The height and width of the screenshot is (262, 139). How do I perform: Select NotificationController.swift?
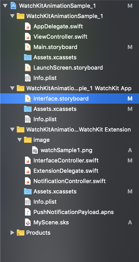coord(69,181)
